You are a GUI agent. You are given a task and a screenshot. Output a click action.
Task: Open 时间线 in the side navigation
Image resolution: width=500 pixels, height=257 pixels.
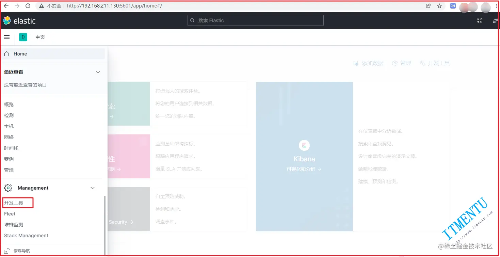point(11,148)
